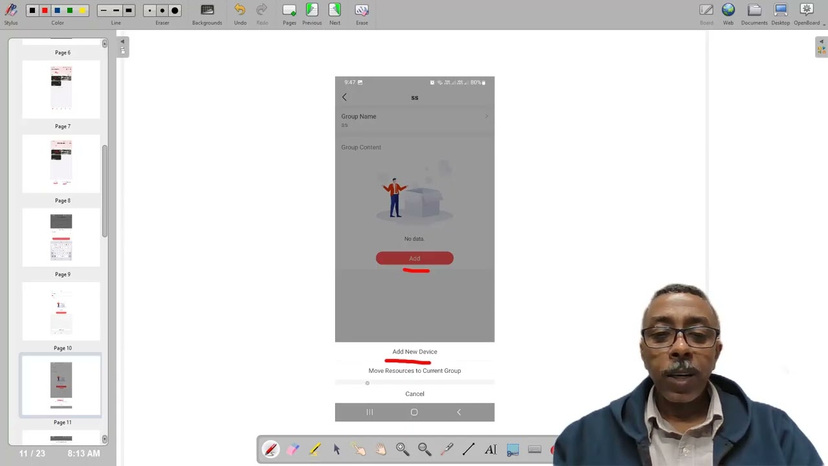Add a new page with Pages
The image size is (828, 466).
coord(289,14)
